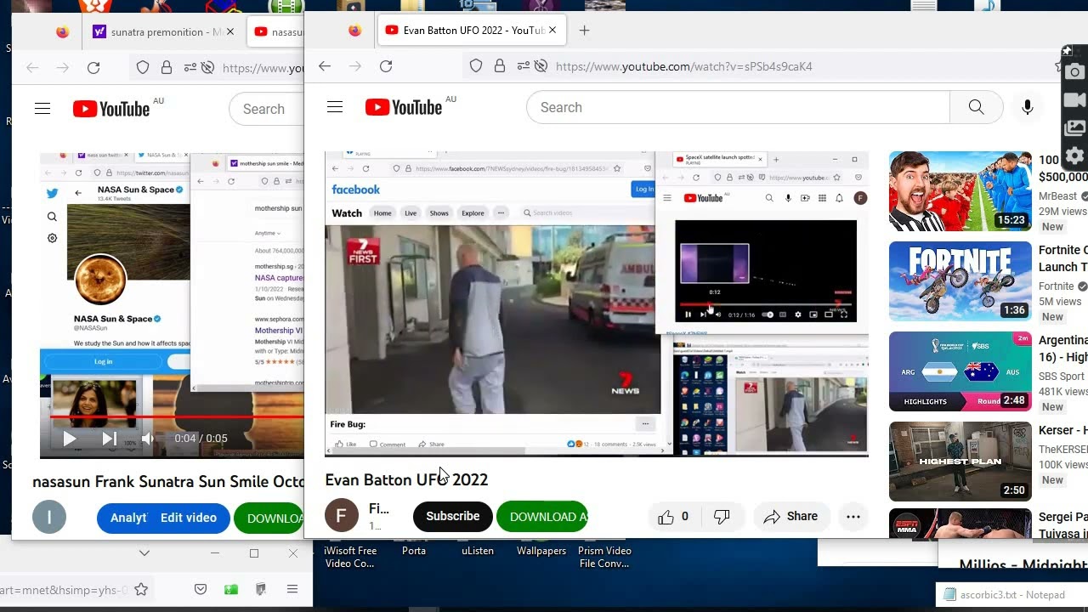The image size is (1088, 612).
Task: Open the uListen desktop shortcut
Action: (x=478, y=551)
